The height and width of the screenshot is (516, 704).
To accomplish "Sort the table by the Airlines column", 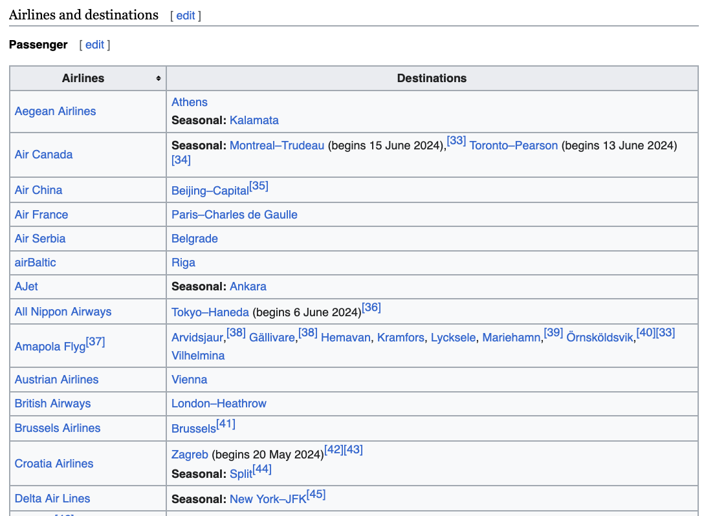I will [158, 78].
